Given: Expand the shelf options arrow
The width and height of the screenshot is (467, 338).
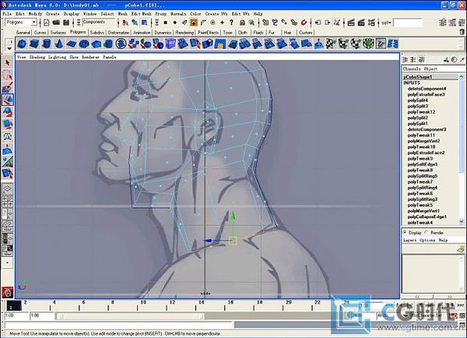Looking at the screenshot, I should click(9, 48).
